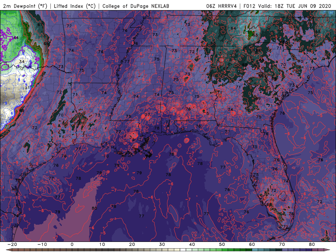Click the white swatch in the color bar
This screenshot has width=336, height=252.
183,250
